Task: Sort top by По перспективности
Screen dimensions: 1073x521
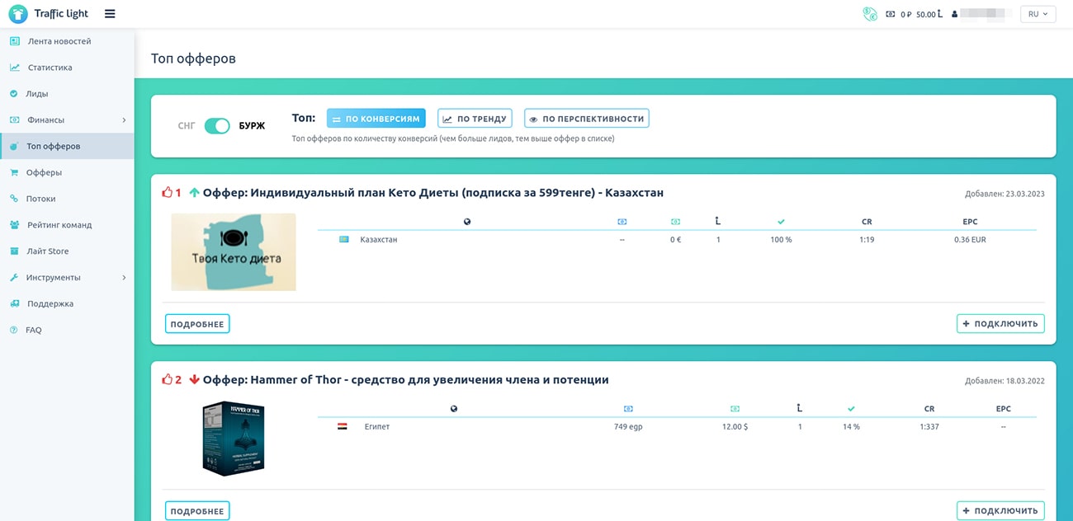Action: (x=587, y=119)
